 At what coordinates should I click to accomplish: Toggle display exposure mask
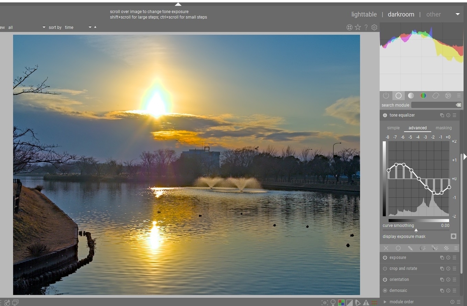(x=453, y=236)
